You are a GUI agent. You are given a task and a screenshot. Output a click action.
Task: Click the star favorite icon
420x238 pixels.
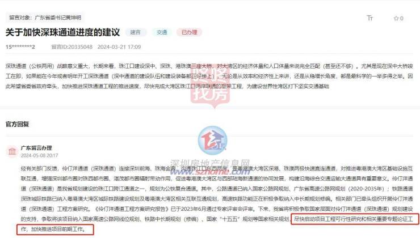coord(396,18)
